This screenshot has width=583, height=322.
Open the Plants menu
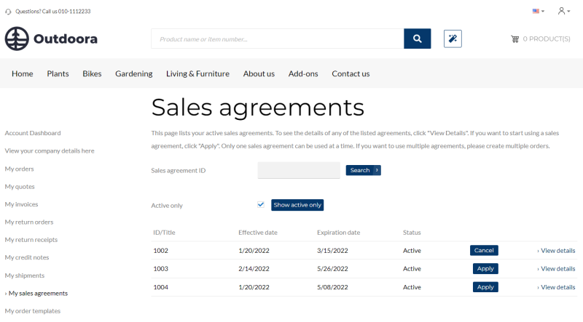coord(58,73)
